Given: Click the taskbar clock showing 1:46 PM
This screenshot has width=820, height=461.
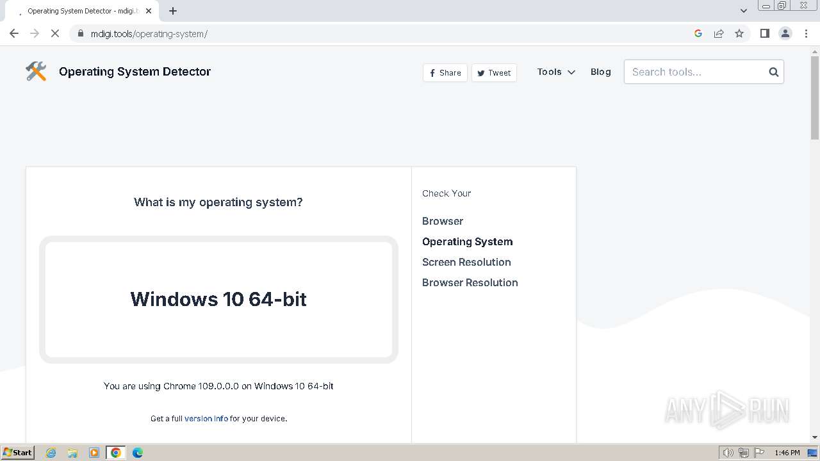Looking at the screenshot, I should coord(787,453).
